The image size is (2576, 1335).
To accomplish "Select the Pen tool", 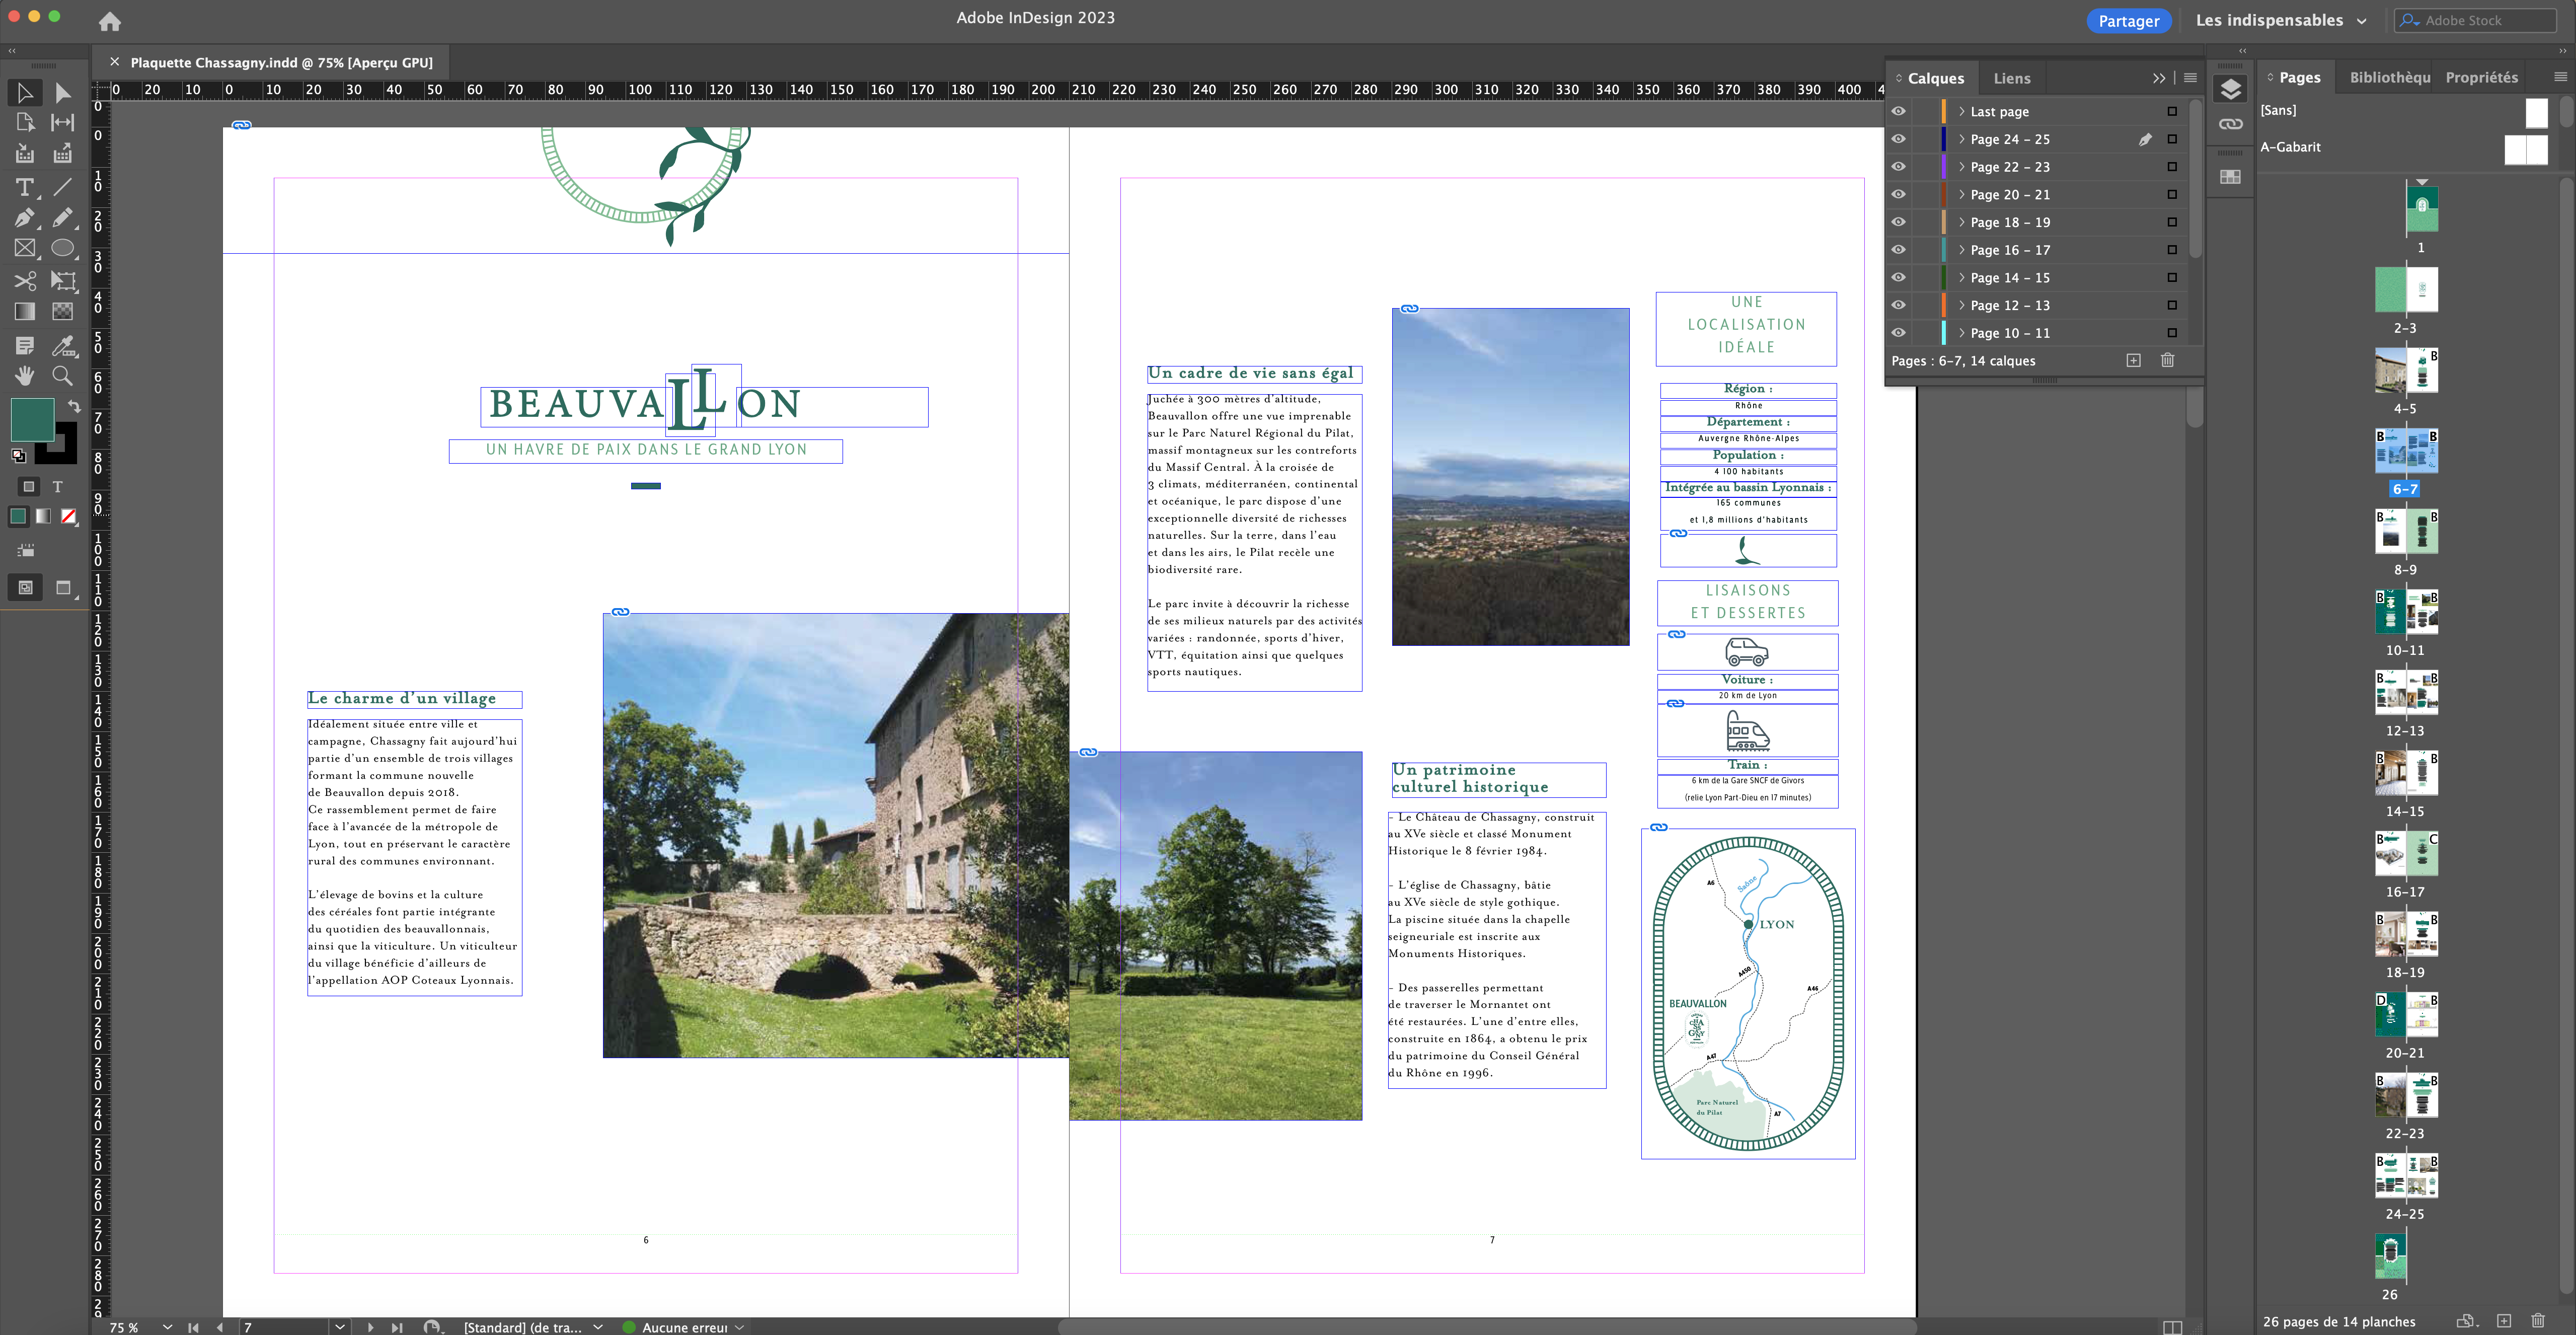I will (x=24, y=218).
